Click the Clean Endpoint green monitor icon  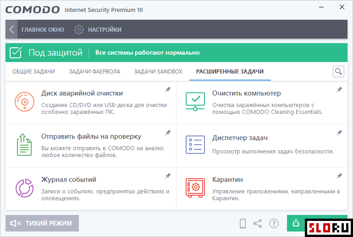tap(195, 102)
